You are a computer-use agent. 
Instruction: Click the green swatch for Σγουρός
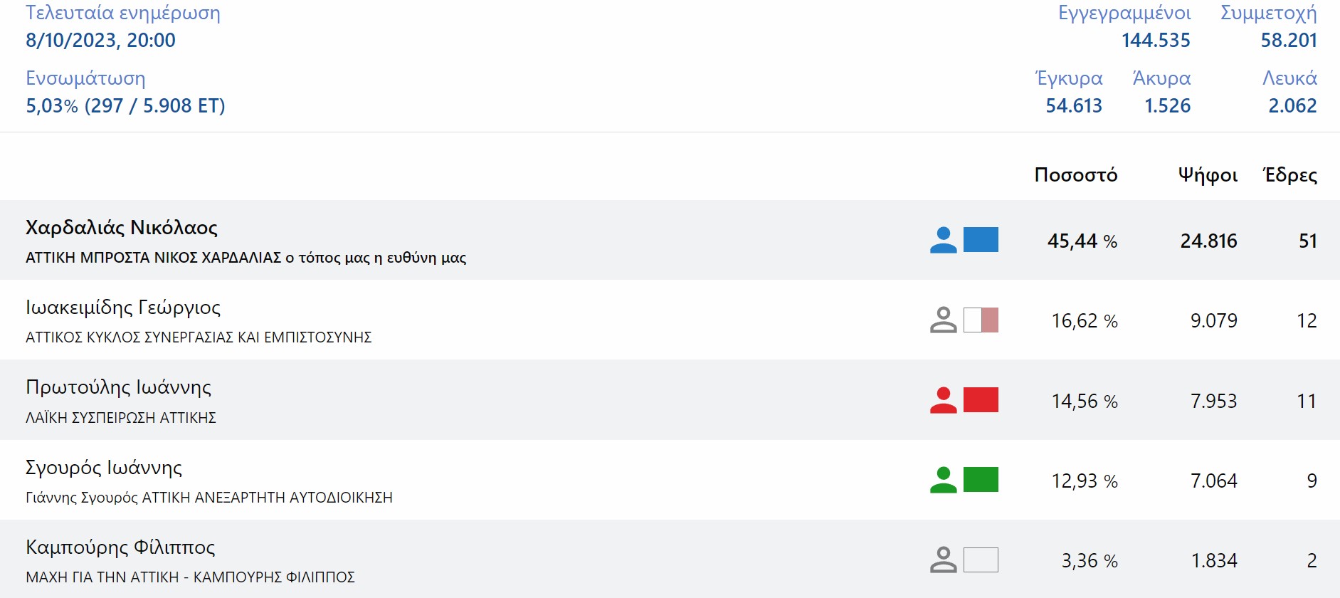[x=981, y=480]
